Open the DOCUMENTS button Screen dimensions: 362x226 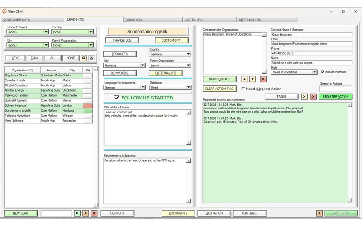click(x=178, y=213)
